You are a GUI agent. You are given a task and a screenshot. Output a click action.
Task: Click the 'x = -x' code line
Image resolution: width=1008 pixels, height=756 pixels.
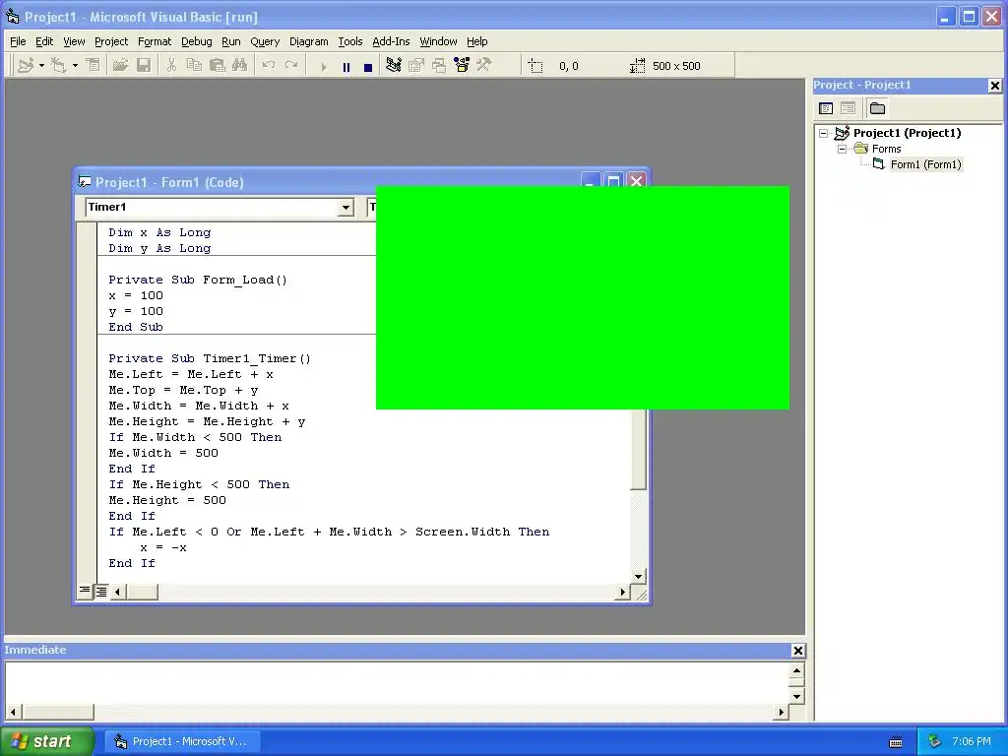coord(163,547)
